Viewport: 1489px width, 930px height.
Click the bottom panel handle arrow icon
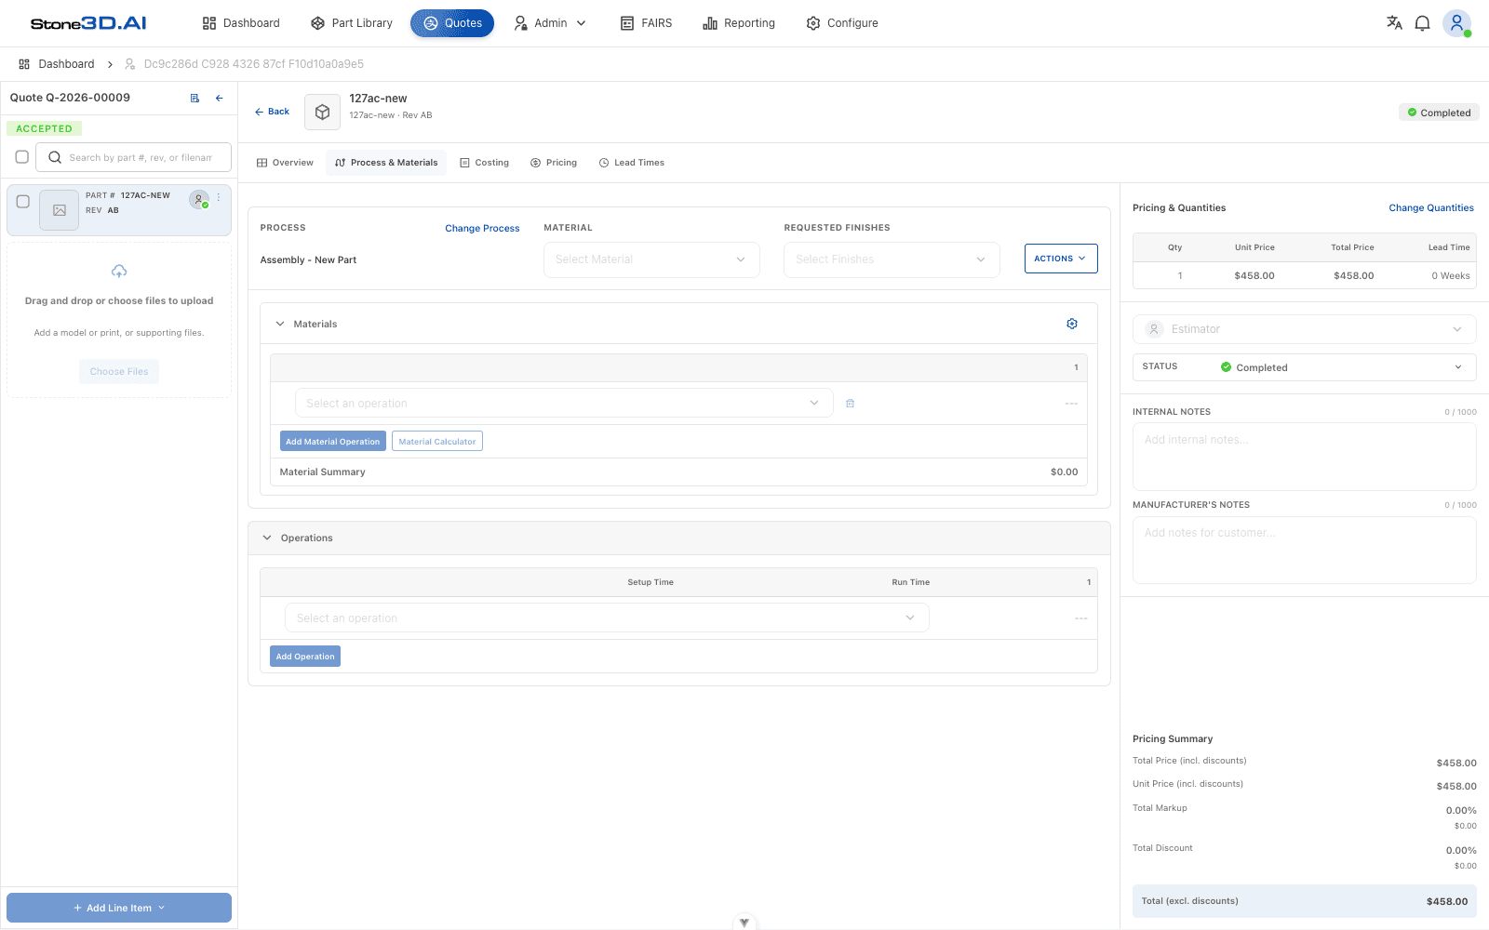tap(744, 923)
